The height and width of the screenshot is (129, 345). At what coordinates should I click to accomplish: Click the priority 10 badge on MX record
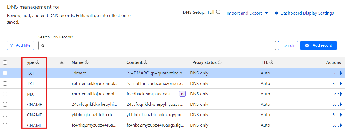click(x=182, y=94)
